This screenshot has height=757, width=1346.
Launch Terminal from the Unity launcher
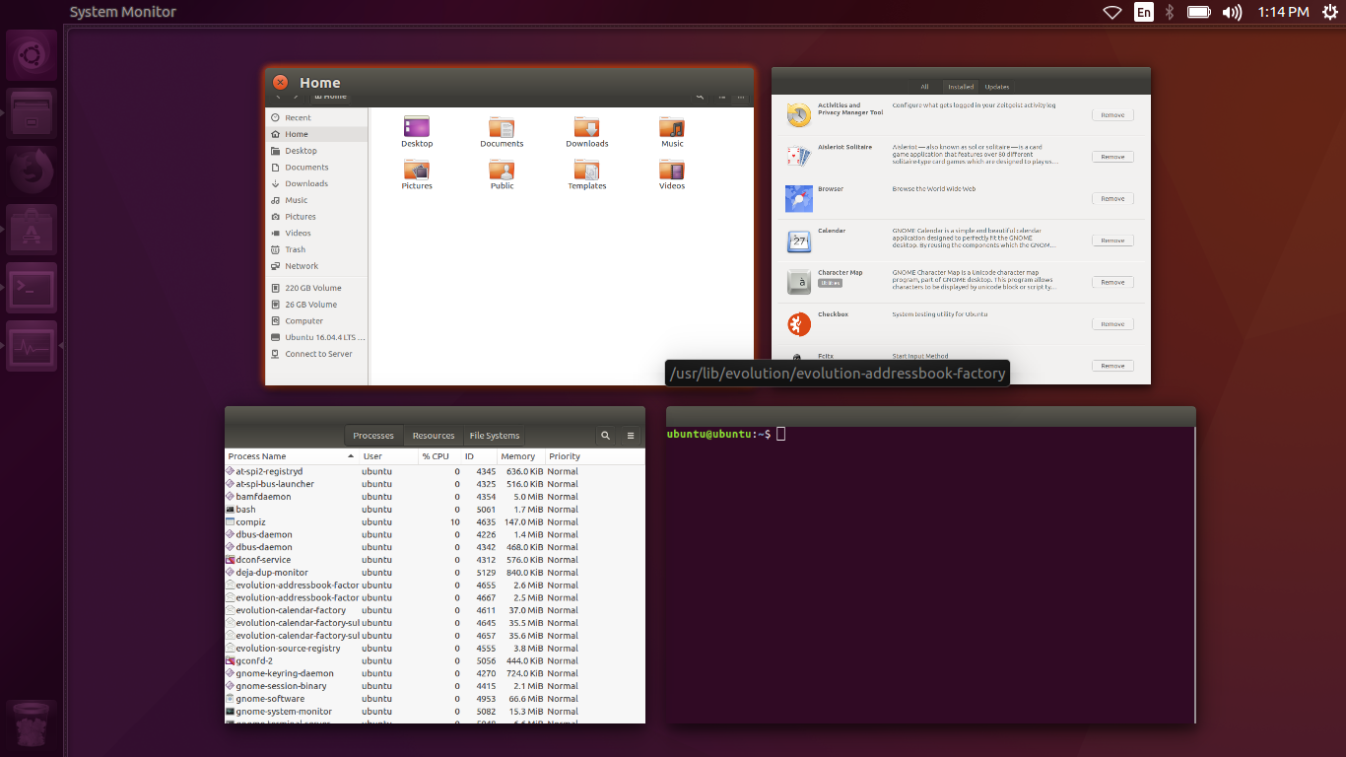[32, 288]
